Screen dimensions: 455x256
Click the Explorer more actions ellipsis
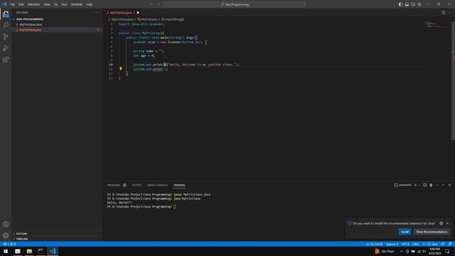pos(97,13)
